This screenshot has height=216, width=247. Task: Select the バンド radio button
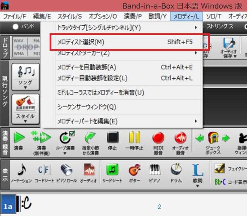pos(15,27)
